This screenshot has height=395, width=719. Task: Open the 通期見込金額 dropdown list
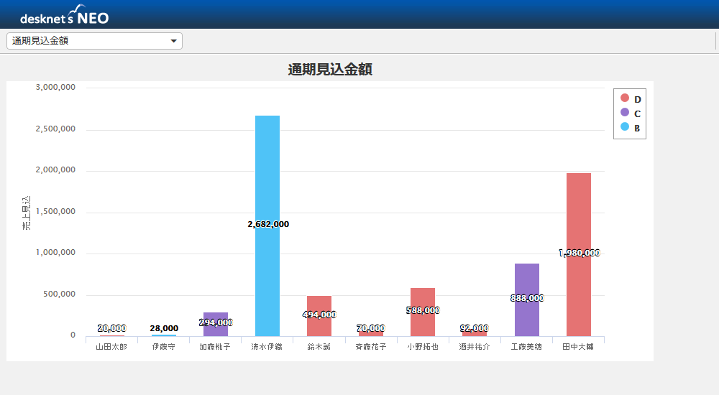(x=94, y=41)
